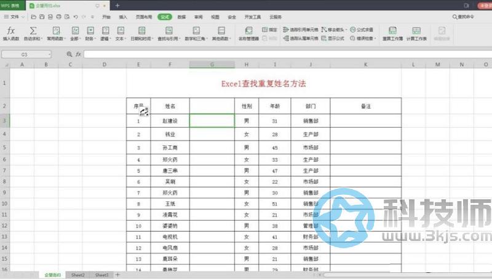Click the Open file icon in quick toolbar
492x279 pixels.
(x=34, y=17)
